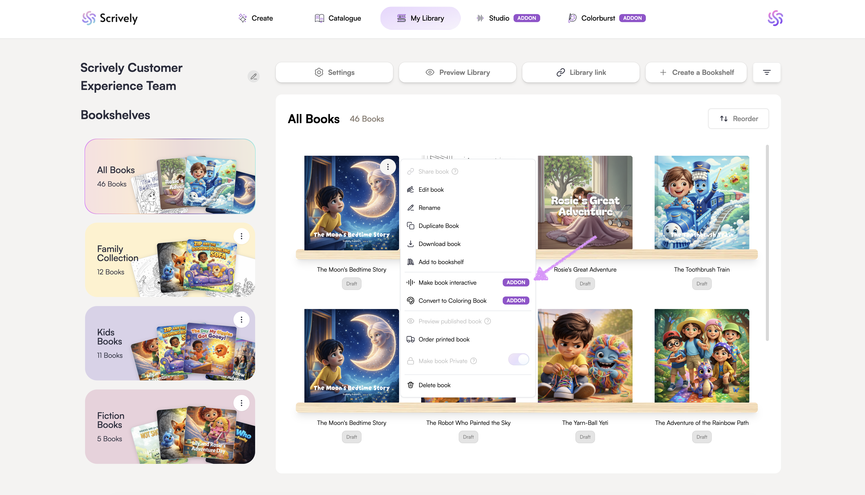Click help icon beside Preview published book

488,321
